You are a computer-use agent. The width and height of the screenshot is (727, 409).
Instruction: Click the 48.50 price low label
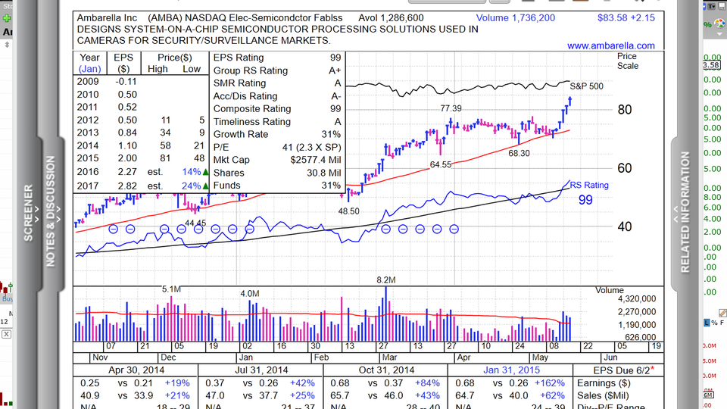coord(348,211)
